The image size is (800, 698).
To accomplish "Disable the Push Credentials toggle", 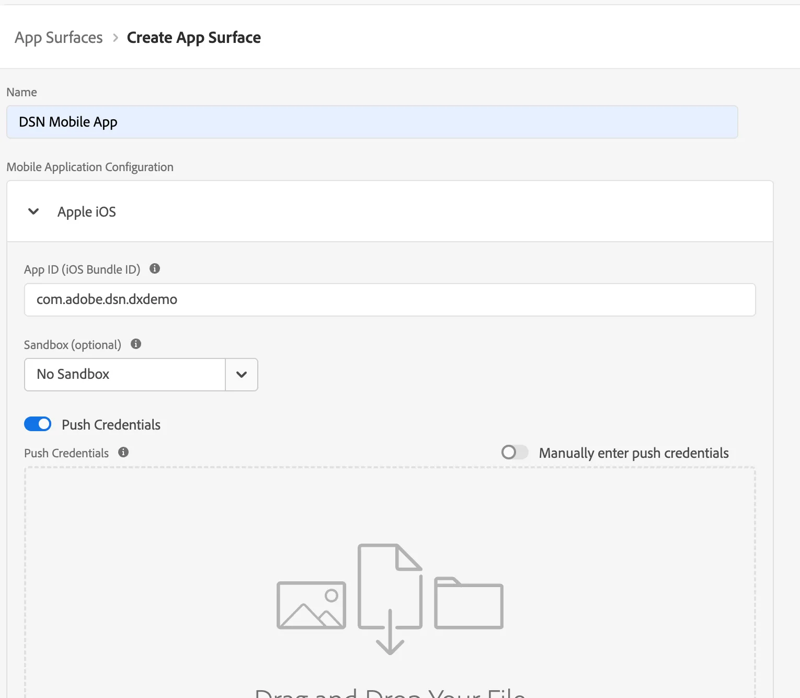I will [38, 424].
